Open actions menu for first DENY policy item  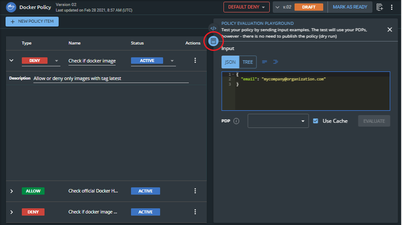[195, 60]
